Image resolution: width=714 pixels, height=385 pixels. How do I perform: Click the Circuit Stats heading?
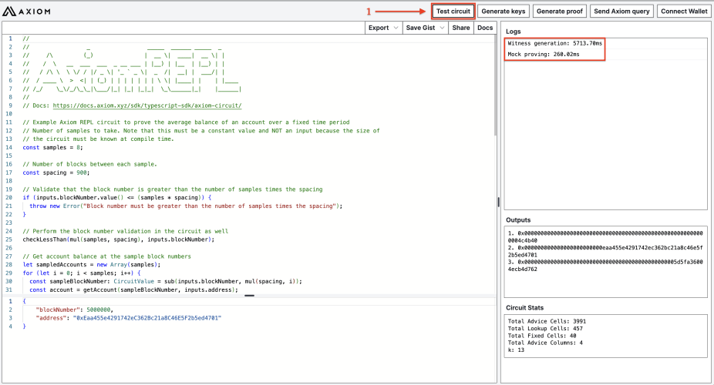[x=524, y=308]
